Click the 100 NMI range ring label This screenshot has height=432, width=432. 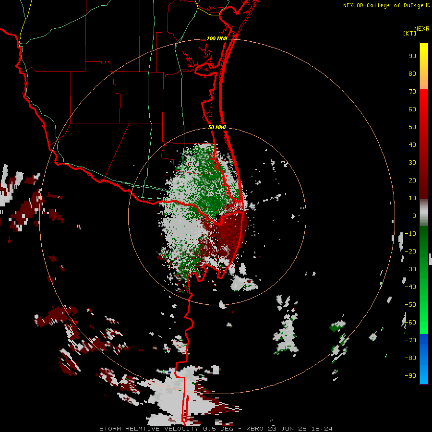(x=217, y=38)
